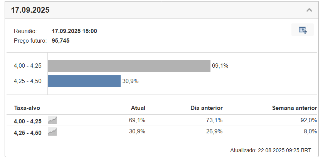Click the 8,0% previous week value

tap(310, 131)
